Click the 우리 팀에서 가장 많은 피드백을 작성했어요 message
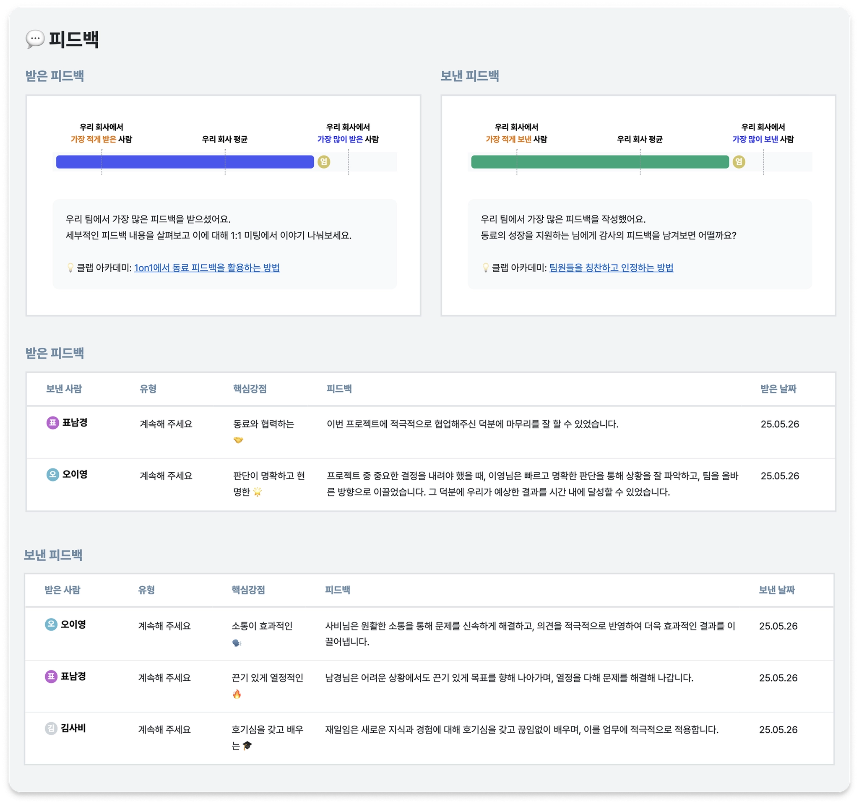The height and width of the screenshot is (804, 859). (563, 219)
